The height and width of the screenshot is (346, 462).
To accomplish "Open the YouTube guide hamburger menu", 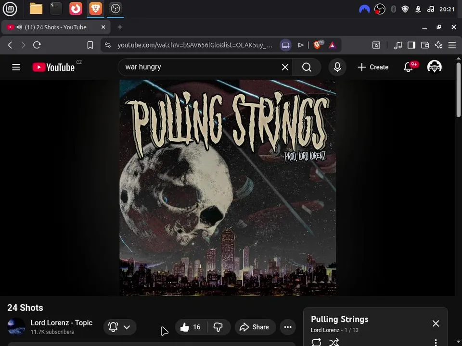I will (x=16, y=67).
